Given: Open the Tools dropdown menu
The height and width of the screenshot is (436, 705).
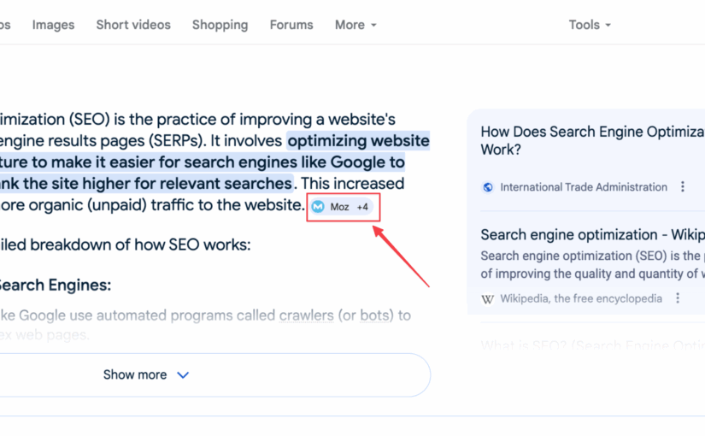Looking at the screenshot, I should click(x=590, y=25).
